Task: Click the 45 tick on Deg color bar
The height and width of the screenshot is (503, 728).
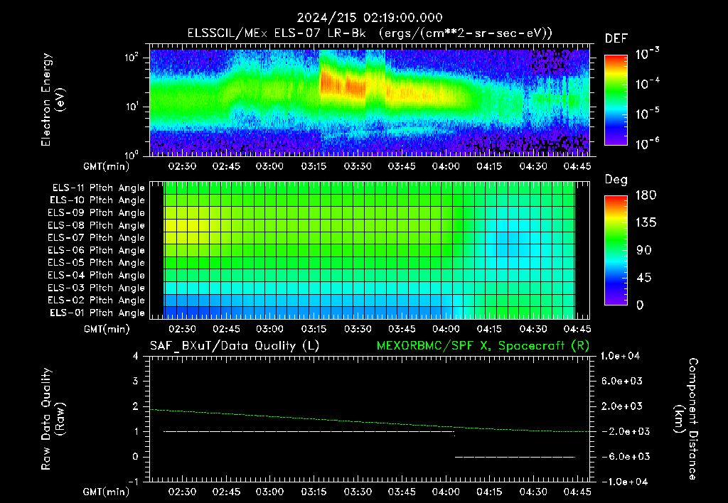Action: [x=643, y=278]
